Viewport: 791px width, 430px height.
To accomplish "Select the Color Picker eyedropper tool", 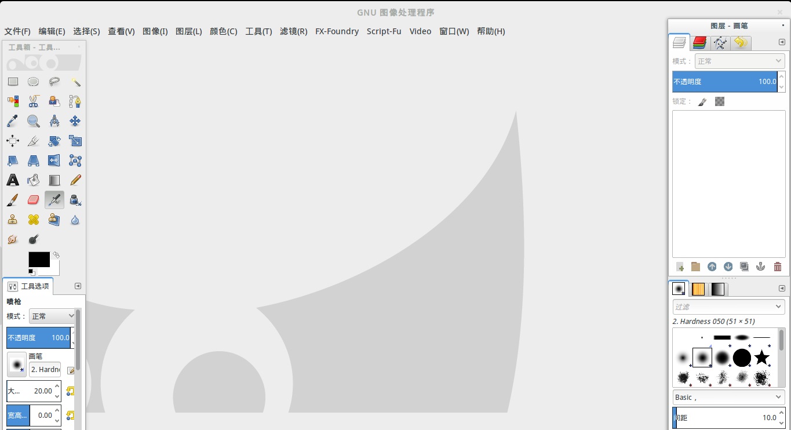I will [x=13, y=121].
